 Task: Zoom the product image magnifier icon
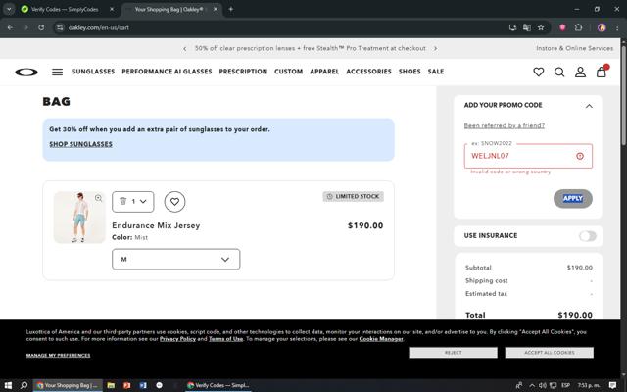coord(98,198)
